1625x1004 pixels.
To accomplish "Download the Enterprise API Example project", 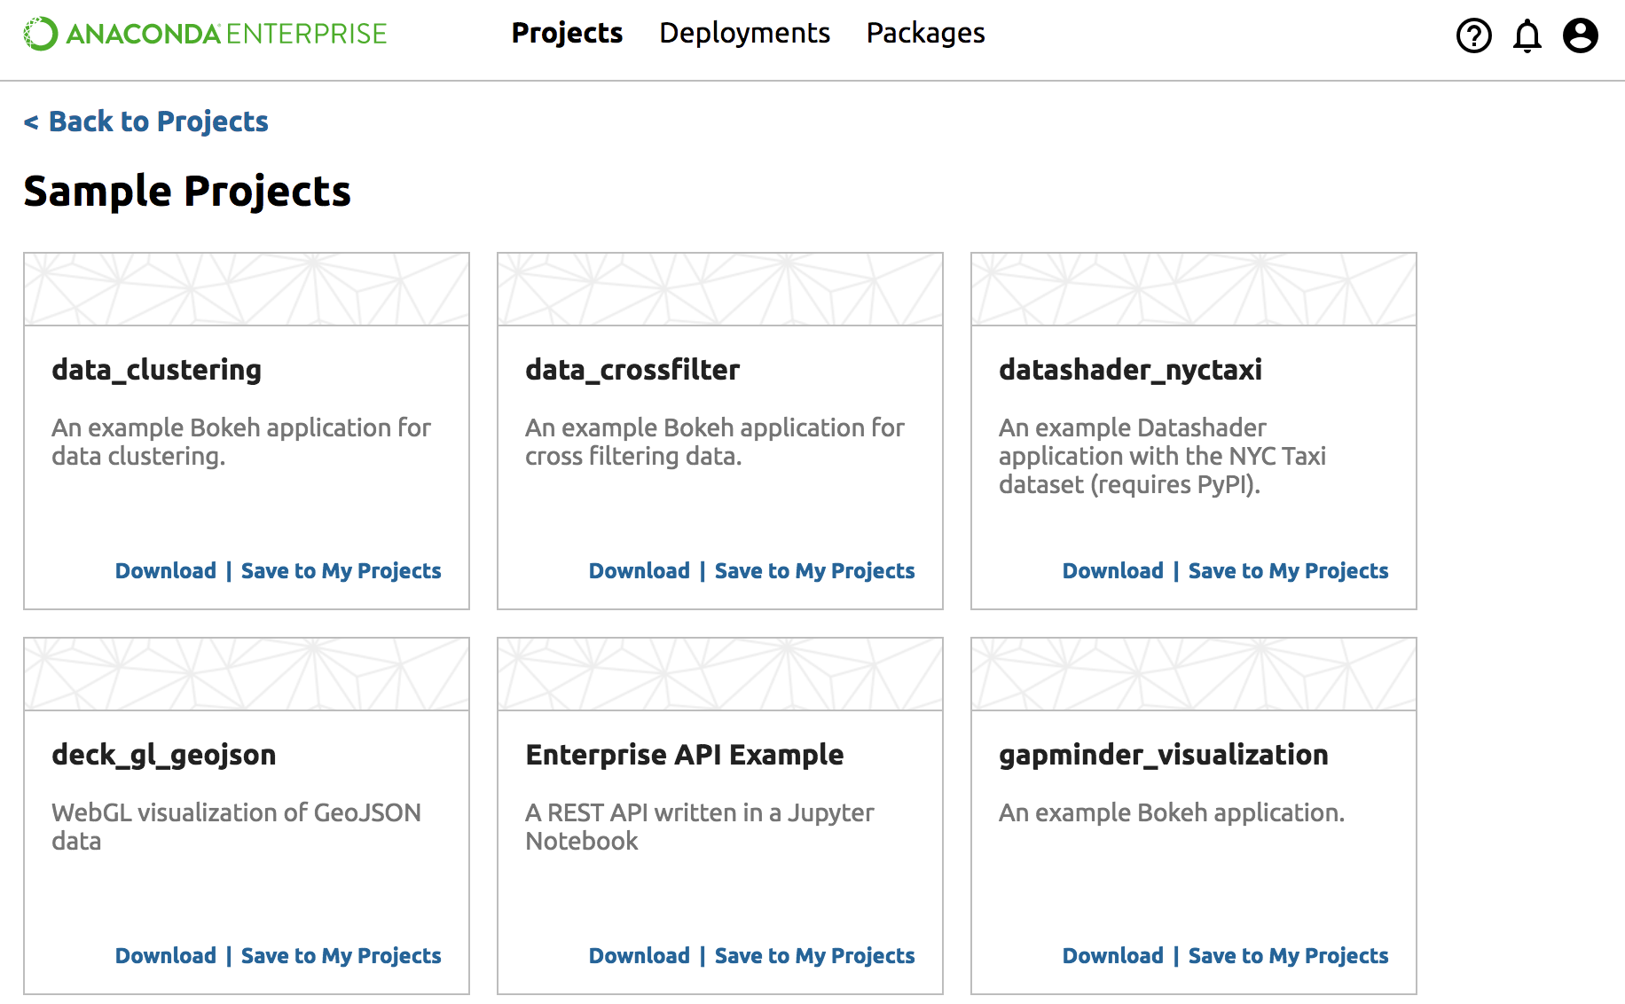I will (x=640, y=955).
